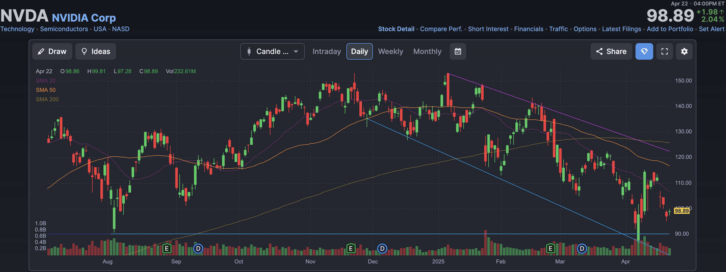
Task: Click the blue diamond premium icon
Action: [x=644, y=51]
